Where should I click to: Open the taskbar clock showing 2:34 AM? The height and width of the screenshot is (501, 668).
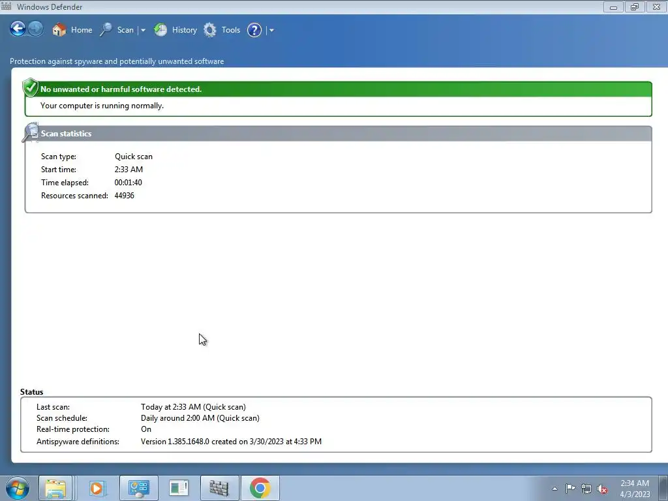click(x=635, y=489)
